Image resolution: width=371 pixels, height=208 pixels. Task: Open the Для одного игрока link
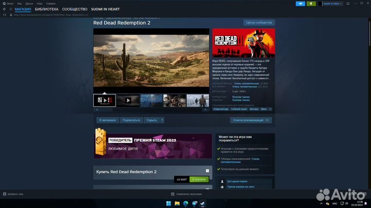tap(237, 181)
